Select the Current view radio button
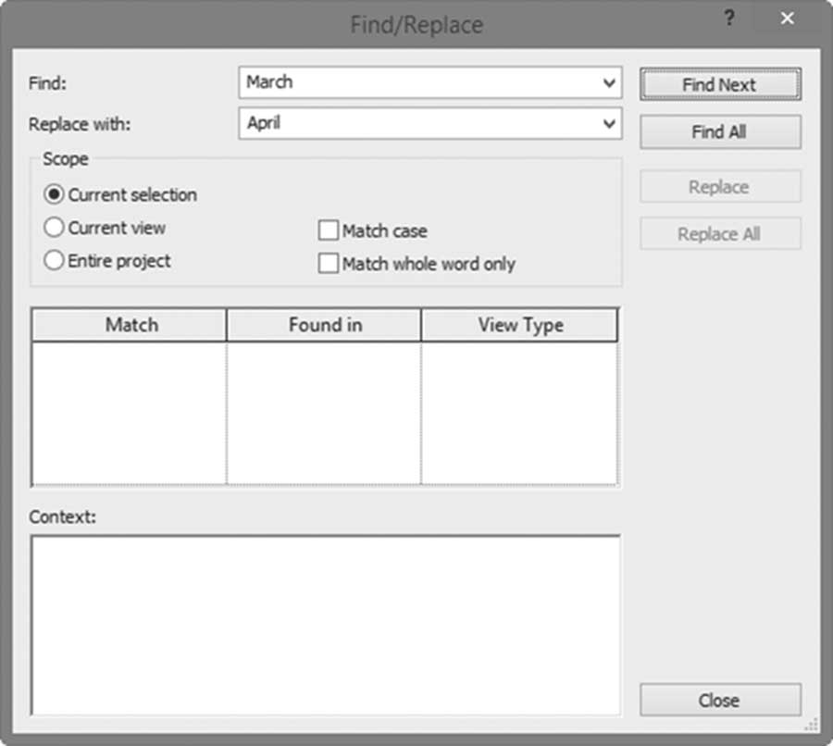 pos(55,228)
